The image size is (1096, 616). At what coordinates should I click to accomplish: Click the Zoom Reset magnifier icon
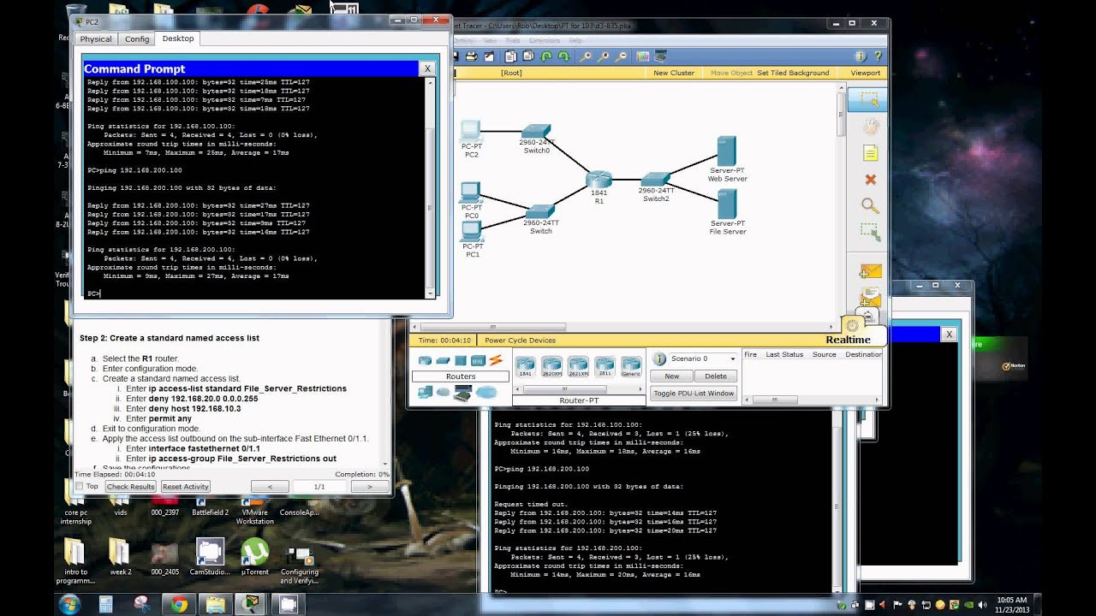pos(604,56)
